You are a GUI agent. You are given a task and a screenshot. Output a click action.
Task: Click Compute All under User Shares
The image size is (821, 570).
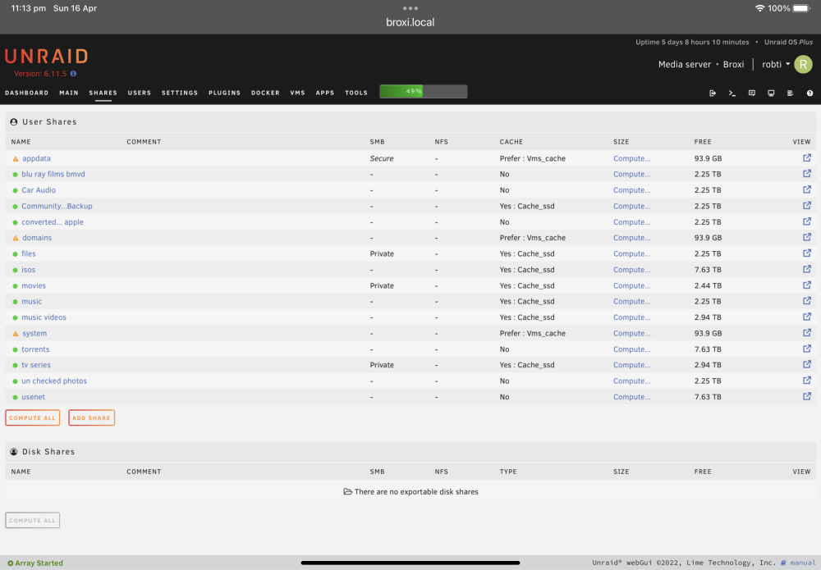33,417
